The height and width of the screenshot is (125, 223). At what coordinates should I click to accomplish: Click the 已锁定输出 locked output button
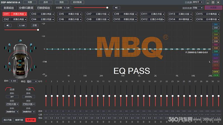pos(43,8)
